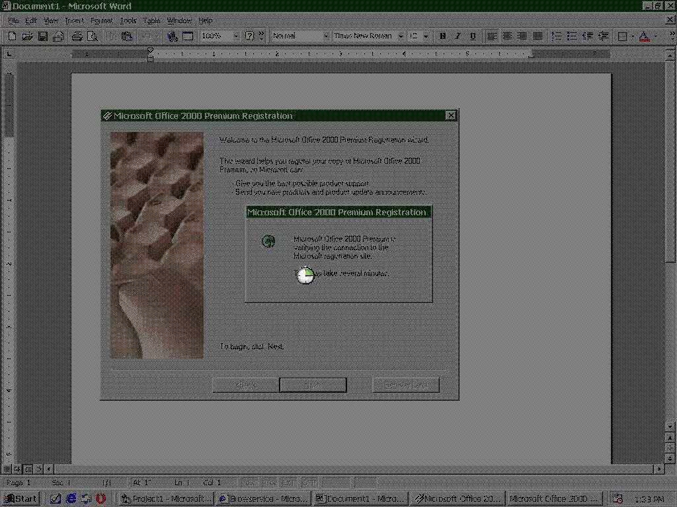Increase paragraph indent

click(x=603, y=36)
